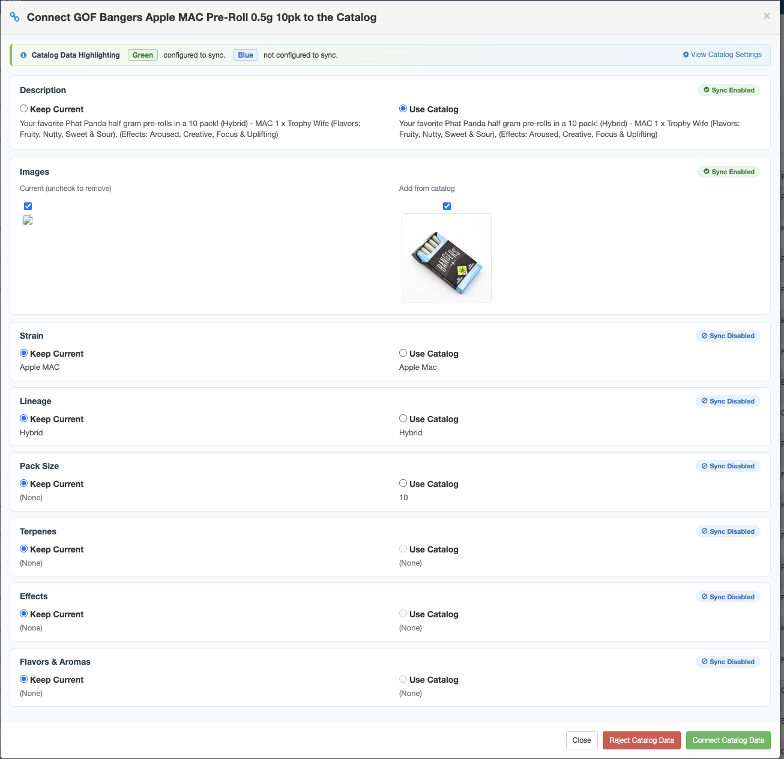Click the Blue highlighting badge
Screen dimensions: 784x759
tap(246, 55)
